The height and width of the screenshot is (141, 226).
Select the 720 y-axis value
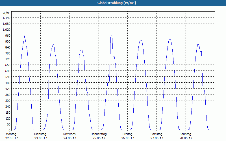tap(8, 59)
